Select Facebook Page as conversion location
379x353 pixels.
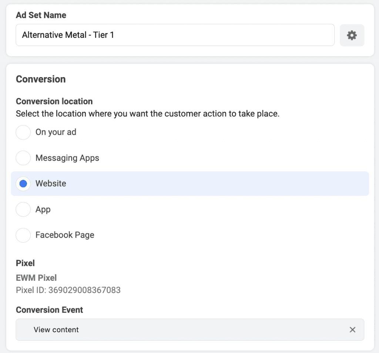[x=23, y=235]
